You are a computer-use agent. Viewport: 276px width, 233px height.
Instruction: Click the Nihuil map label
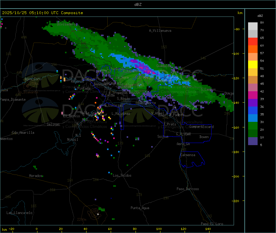[x=72, y=140]
